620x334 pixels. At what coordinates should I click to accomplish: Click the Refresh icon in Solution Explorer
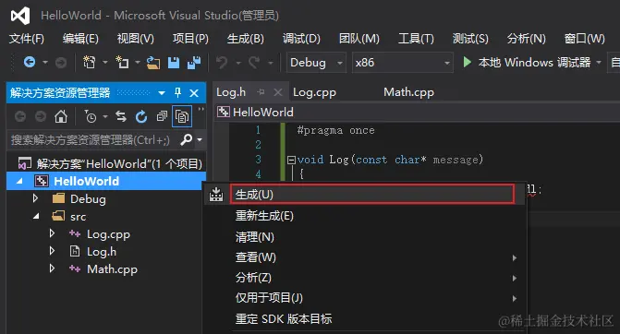tap(141, 116)
